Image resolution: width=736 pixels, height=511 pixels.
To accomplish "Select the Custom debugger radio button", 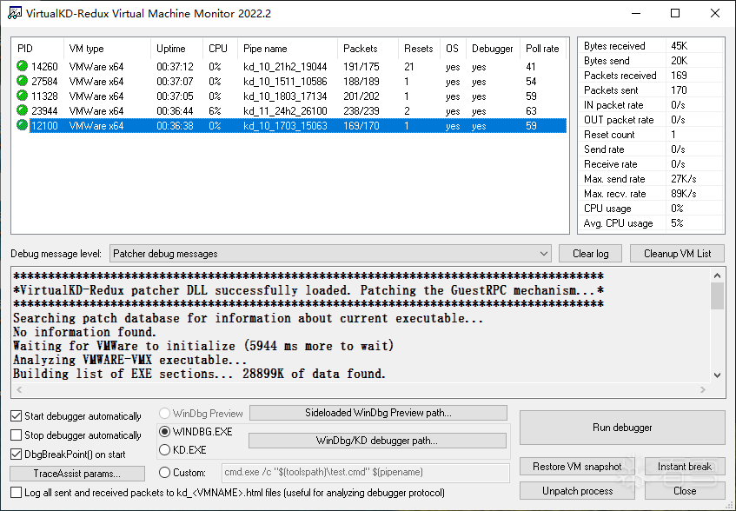I will coord(165,472).
